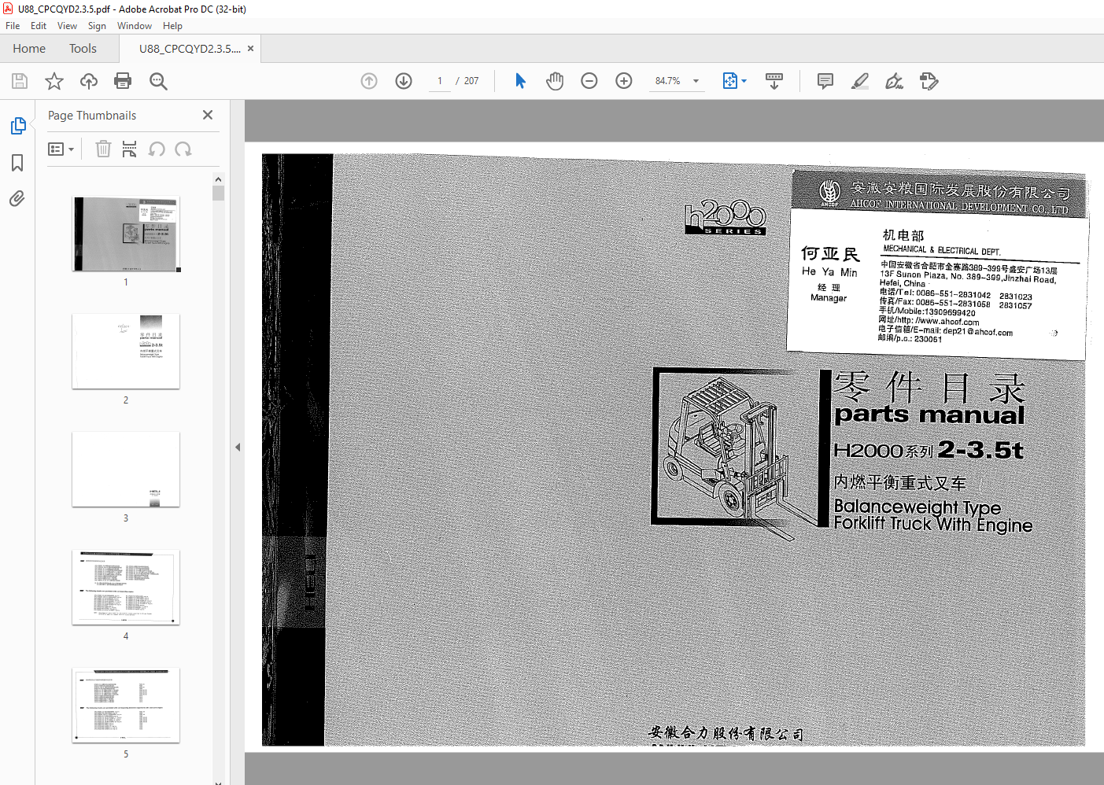The height and width of the screenshot is (785, 1104).
Task: Go to the next page arrow
Action: click(x=404, y=81)
